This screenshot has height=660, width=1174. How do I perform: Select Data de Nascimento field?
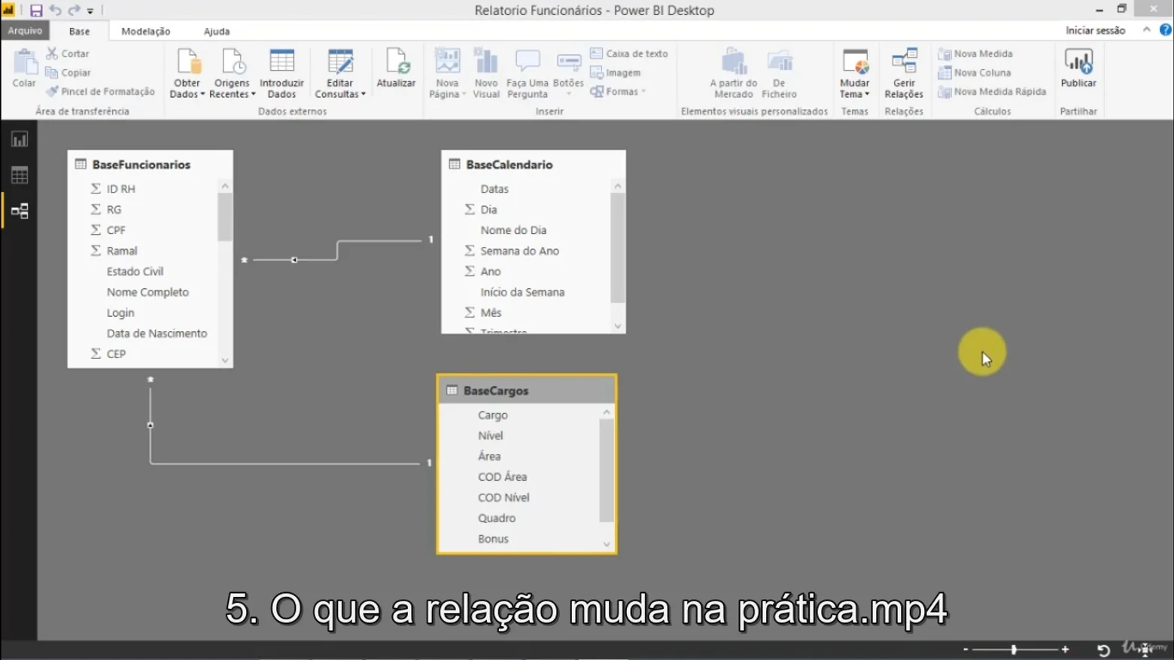(x=157, y=333)
